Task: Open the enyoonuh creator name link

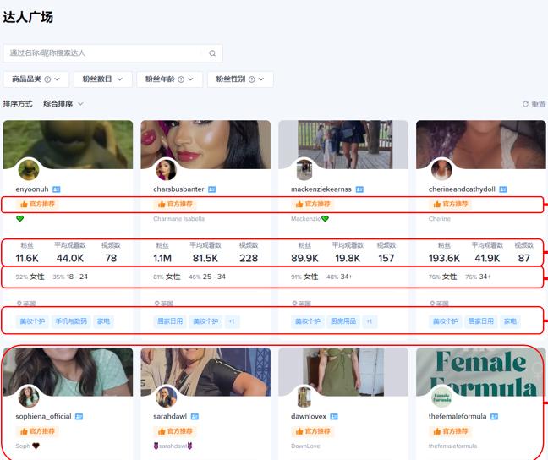Action: coord(32,189)
